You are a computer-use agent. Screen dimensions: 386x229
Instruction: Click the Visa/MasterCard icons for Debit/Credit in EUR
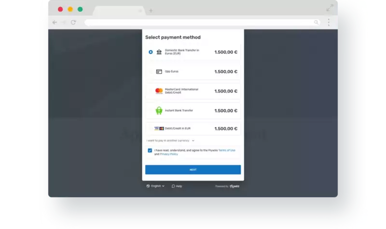point(159,128)
